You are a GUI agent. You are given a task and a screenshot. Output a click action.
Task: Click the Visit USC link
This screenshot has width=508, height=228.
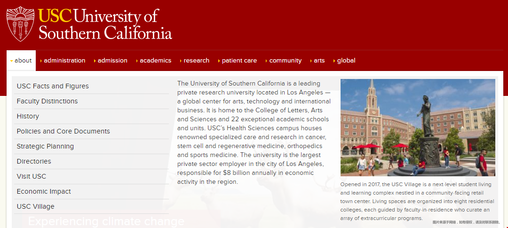pyautogui.click(x=32, y=176)
